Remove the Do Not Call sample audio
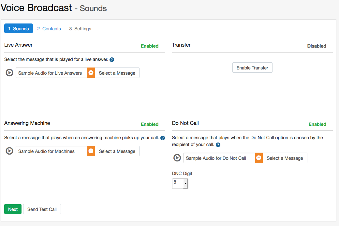339x226 pixels. pyautogui.click(x=258, y=158)
